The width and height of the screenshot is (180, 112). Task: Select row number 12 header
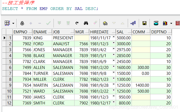click(x=9, y=103)
